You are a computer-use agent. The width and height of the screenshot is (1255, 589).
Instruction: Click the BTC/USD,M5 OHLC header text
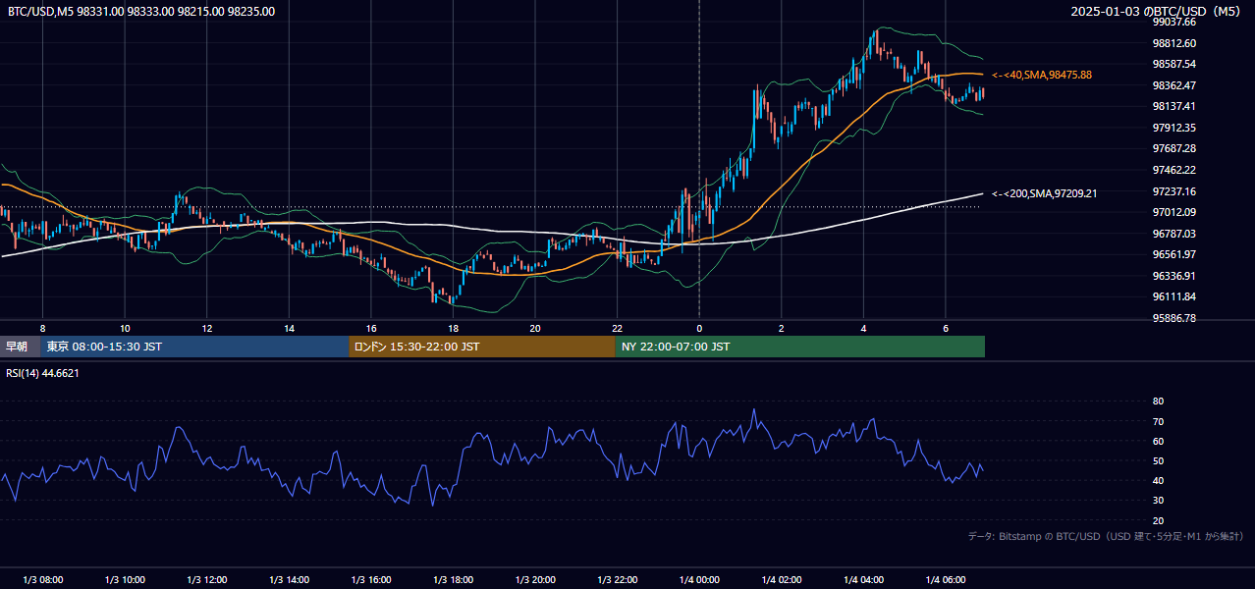point(141,12)
